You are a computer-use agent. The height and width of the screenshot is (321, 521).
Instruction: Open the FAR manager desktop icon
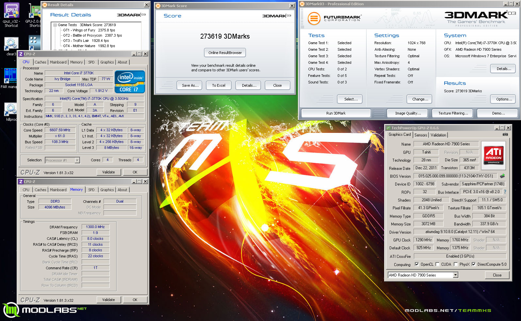pyautogui.click(x=10, y=76)
